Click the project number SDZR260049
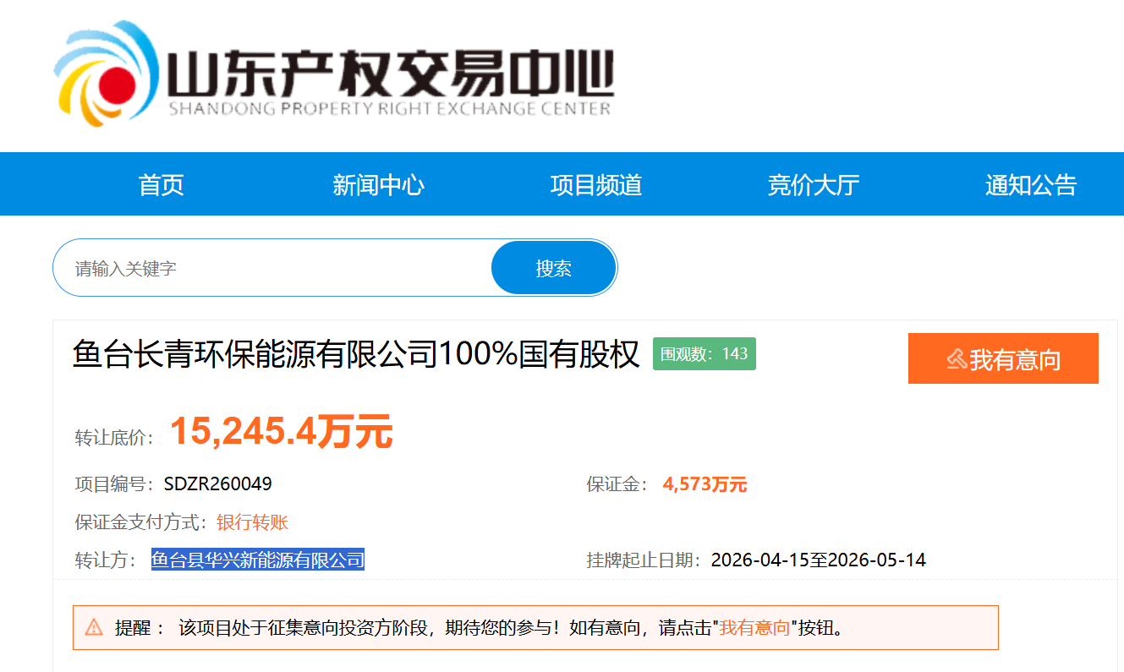This screenshot has height=672, width=1124. [x=217, y=484]
